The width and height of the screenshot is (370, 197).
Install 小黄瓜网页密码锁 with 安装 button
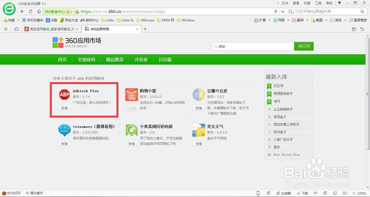[132, 144]
